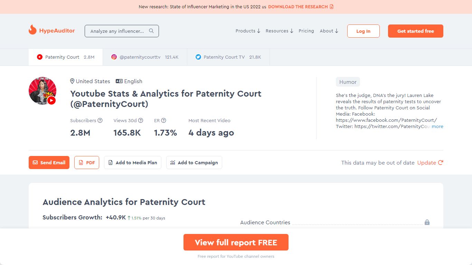Click Add to Media Plan button

point(133,163)
